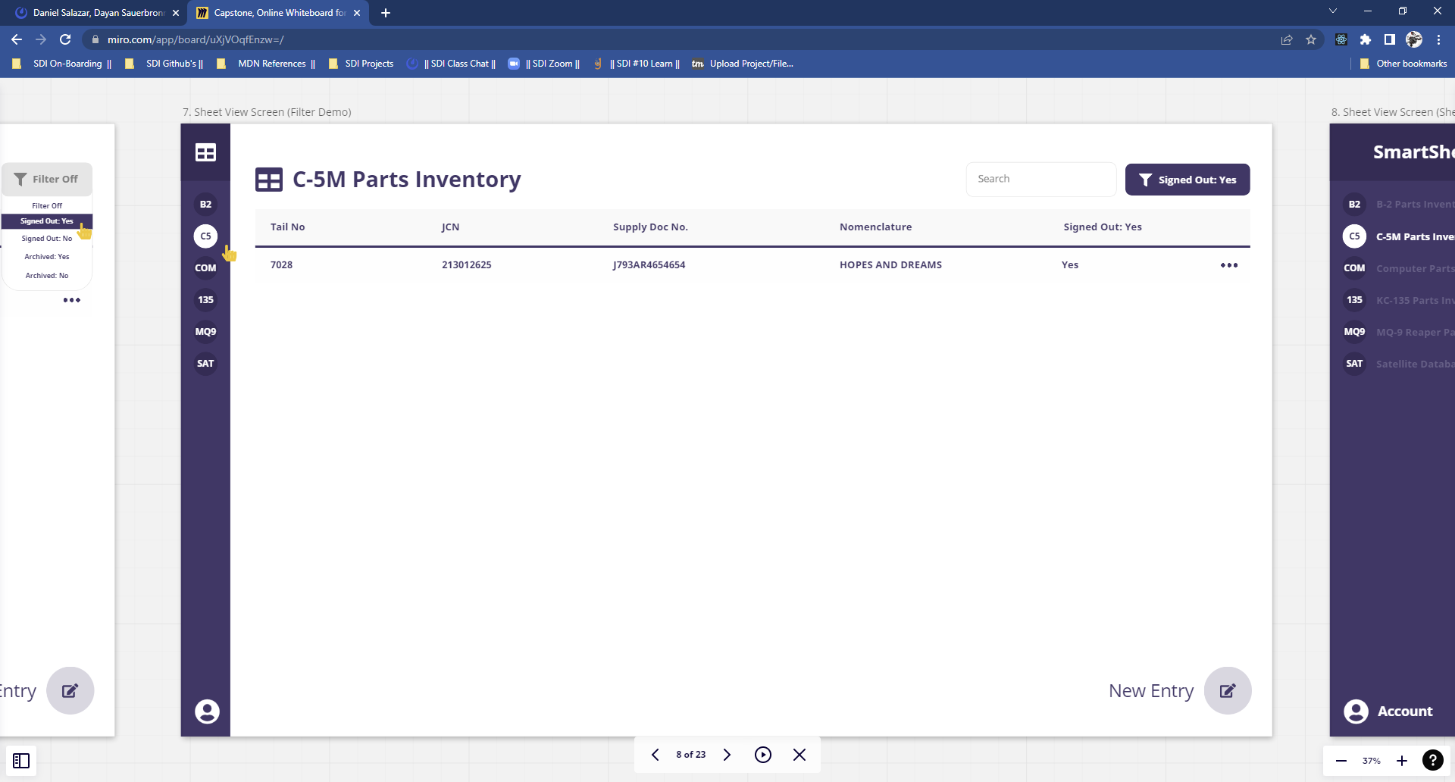This screenshot has width=1455, height=782.
Task: Click Account avatar in frame 8 sidebar
Action: pos(1356,711)
